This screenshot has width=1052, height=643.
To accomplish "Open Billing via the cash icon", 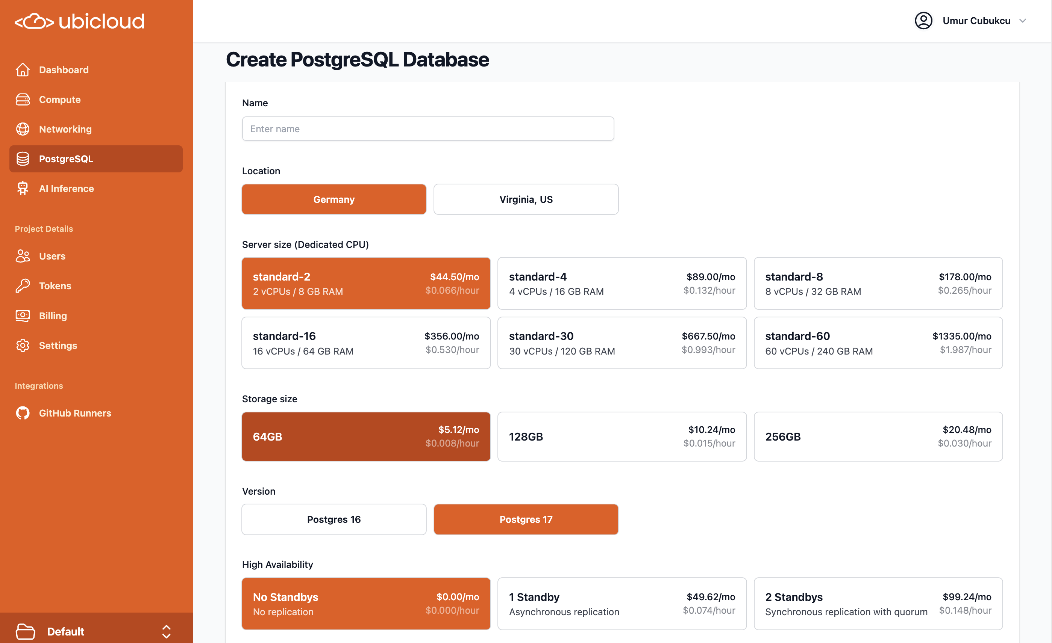I will tap(23, 315).
